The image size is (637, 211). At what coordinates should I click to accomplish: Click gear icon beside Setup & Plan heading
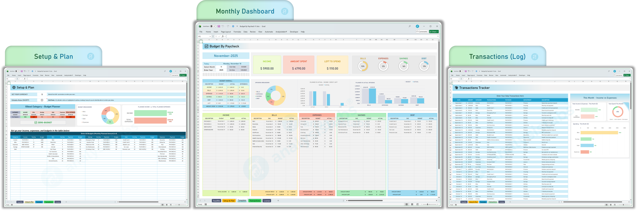click(x=14, y=87)
